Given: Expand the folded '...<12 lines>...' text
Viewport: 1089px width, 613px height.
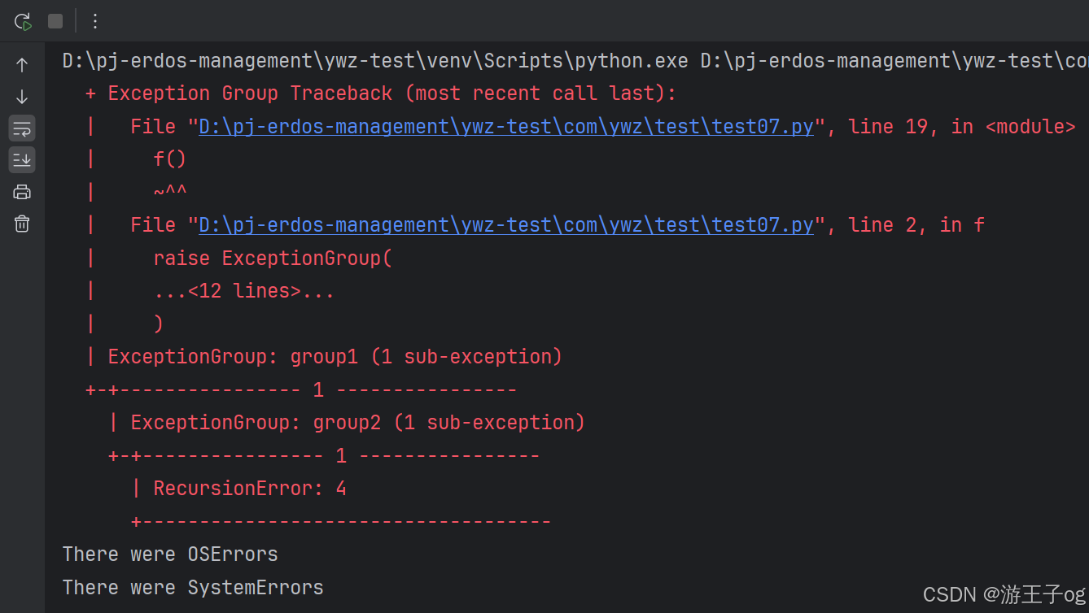Looking at the screenshot, I should click(x=244, y=291).
